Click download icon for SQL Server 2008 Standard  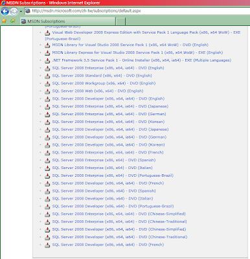pos(47,76)
